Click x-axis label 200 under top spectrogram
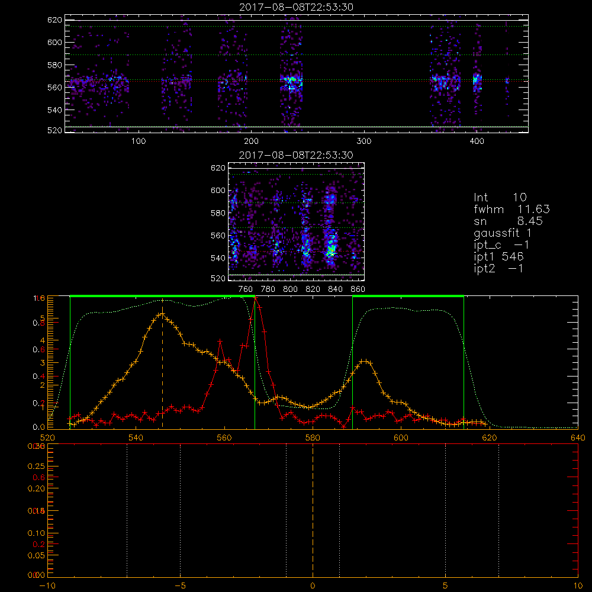Image resolution: width=592 pixels, height=592 pixels. (x=251, y=141)
